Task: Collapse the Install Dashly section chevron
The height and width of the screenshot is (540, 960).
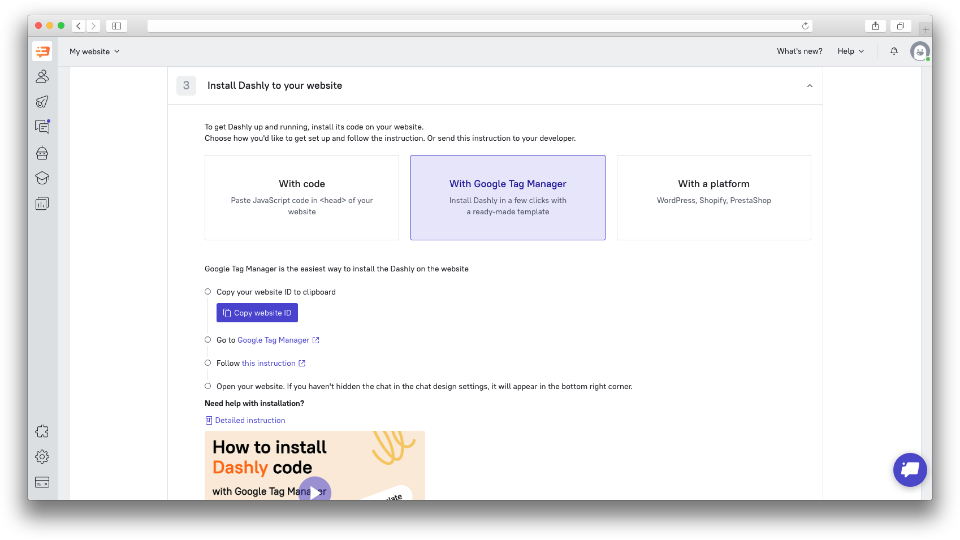Action: 810,86
